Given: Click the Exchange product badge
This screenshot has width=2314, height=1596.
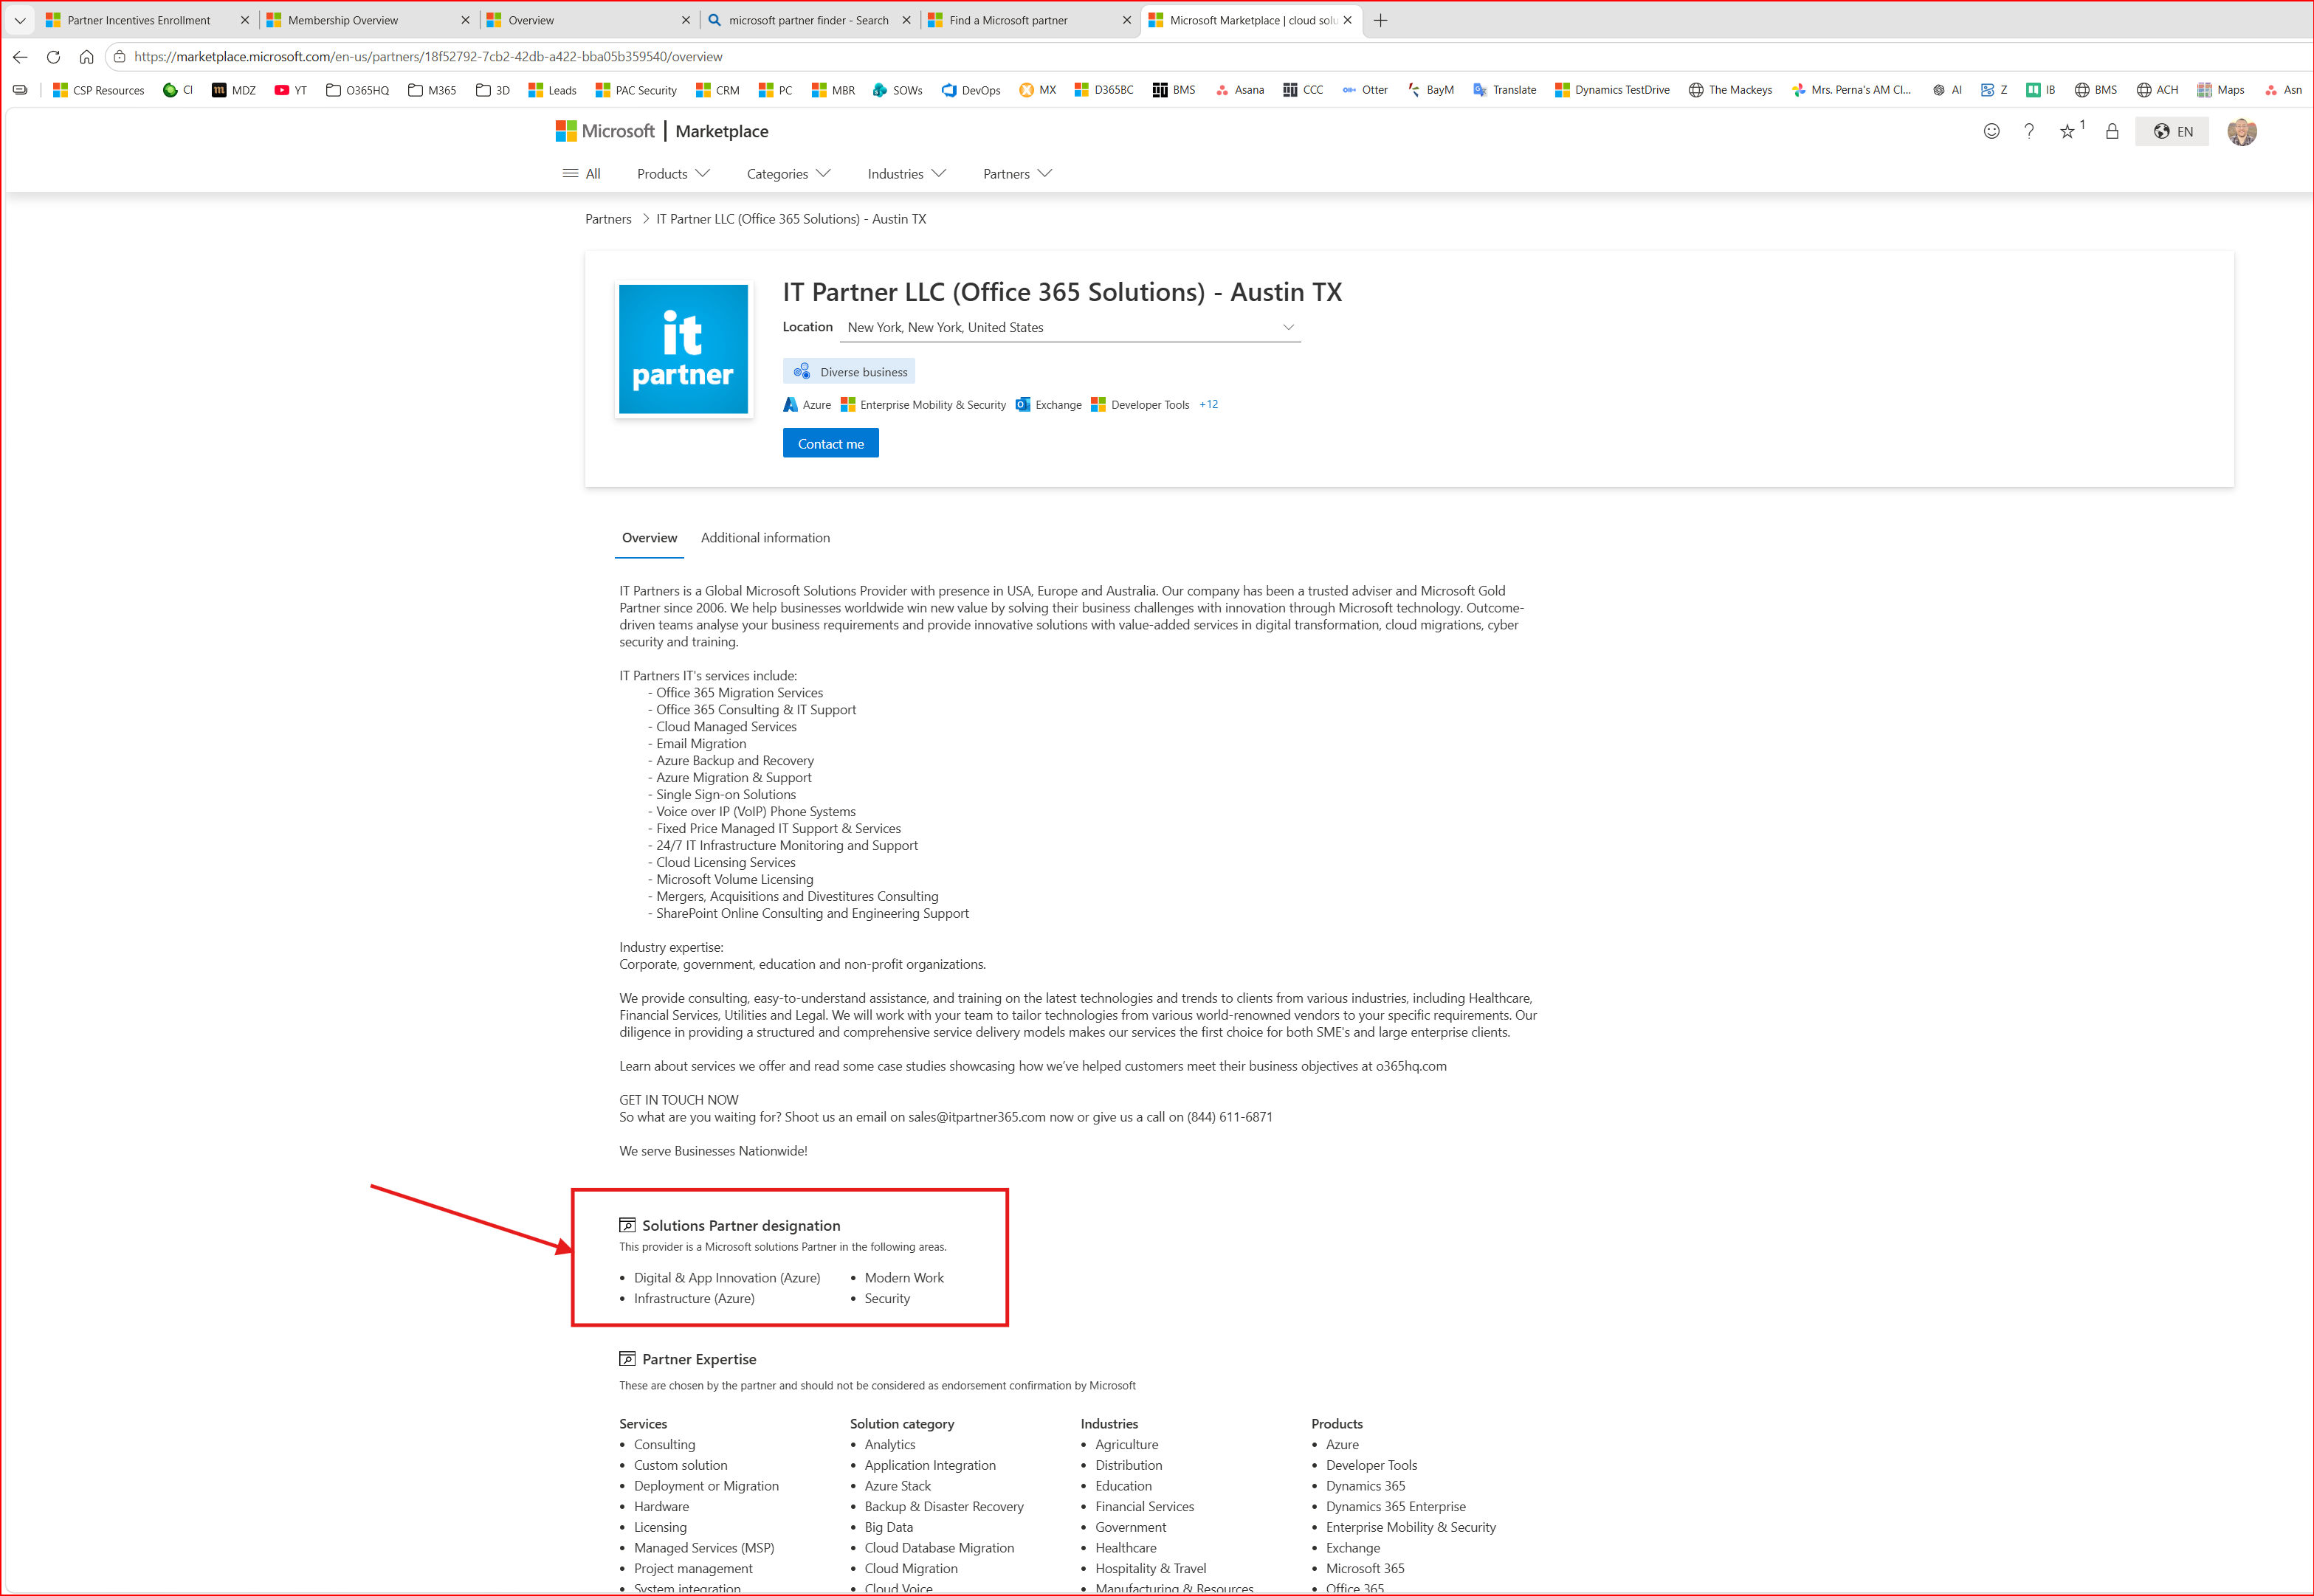Looking at the screenshot, I should pos(1048,405).
